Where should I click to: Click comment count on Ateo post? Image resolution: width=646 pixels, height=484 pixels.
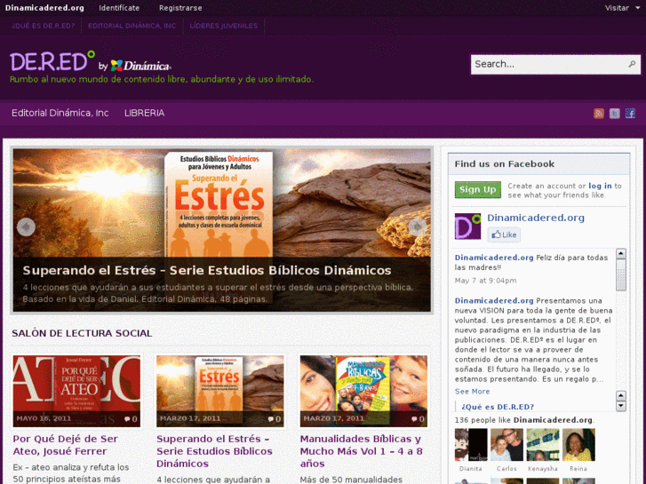131,419
